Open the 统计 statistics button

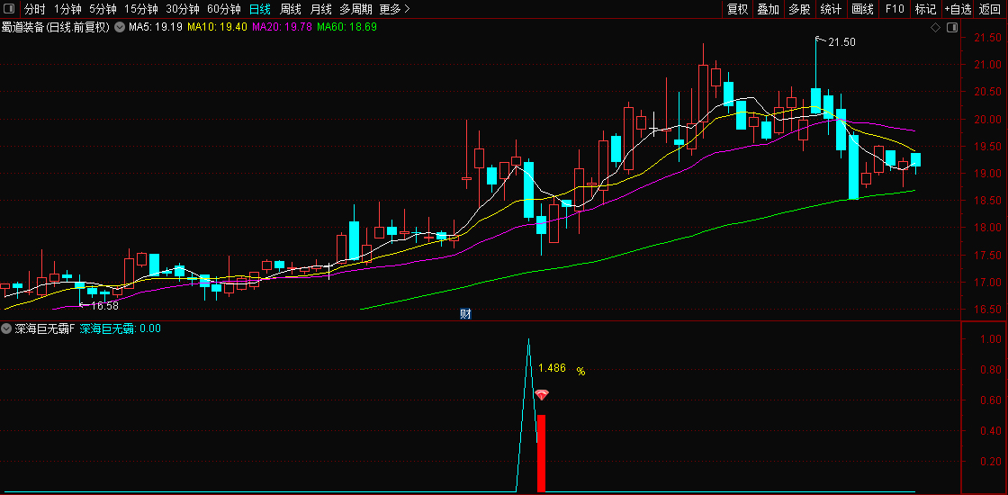click(x=832, y=9)
